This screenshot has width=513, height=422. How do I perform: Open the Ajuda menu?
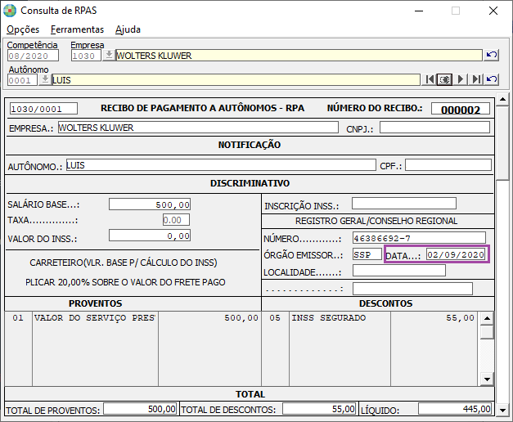[128, 29]
